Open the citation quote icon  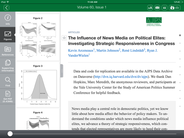point(164,8)
